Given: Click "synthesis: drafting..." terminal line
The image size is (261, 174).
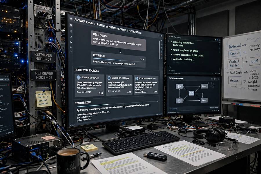Looking at the screenshot, I should tap(183, 59).
